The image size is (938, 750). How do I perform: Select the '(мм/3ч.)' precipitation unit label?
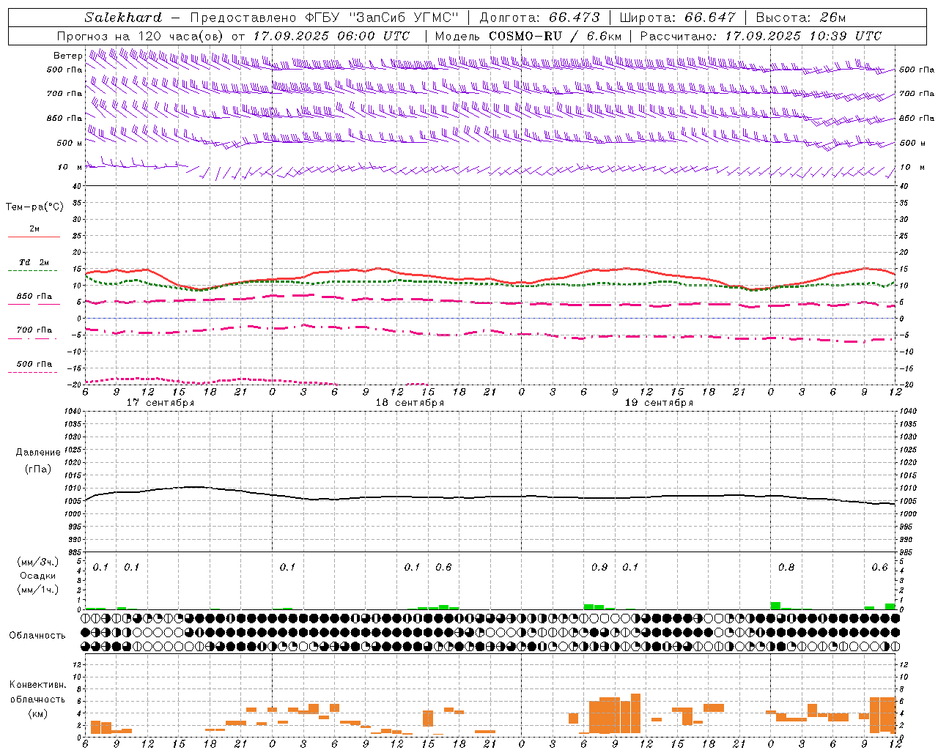(38, 562)
